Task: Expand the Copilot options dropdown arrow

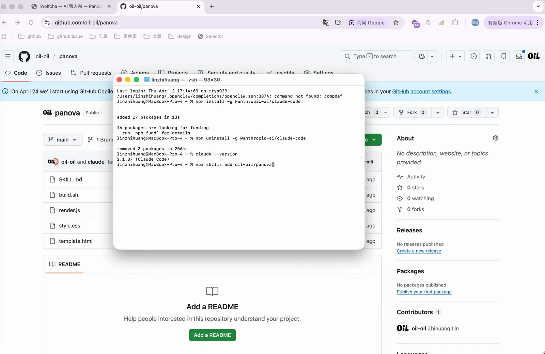Action: (x=432, y=56)
